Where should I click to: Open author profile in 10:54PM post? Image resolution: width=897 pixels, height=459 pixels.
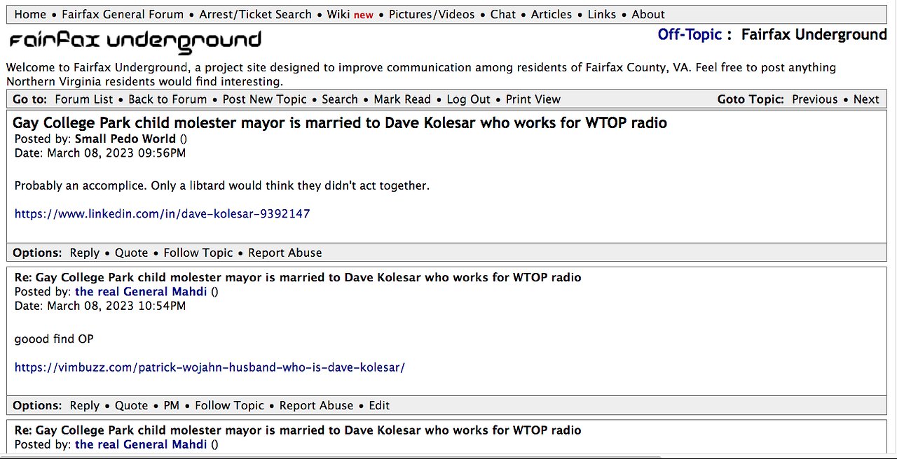click(141, 292)
